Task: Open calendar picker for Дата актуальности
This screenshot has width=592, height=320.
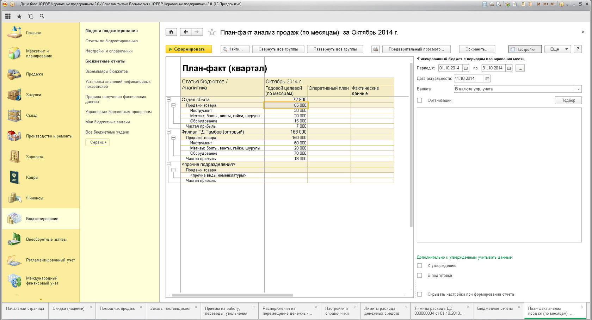Action: [x=487, y=79]
